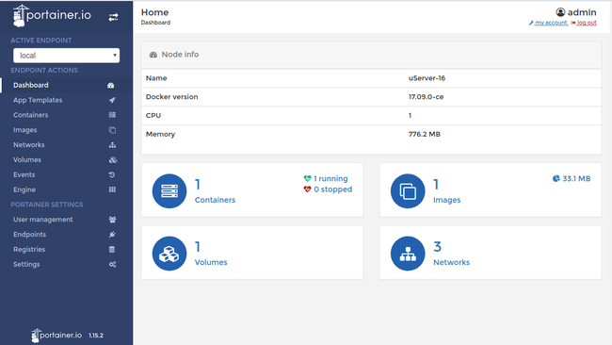Click the red stopped heartbeat icon

pos(307,189)
